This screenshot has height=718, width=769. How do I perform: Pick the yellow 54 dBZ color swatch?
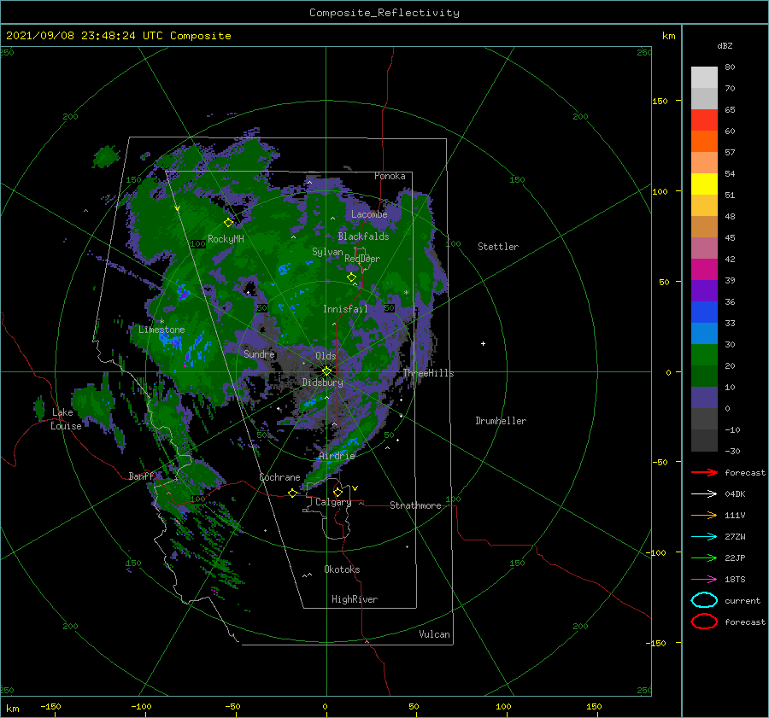[x=704, y=184]
